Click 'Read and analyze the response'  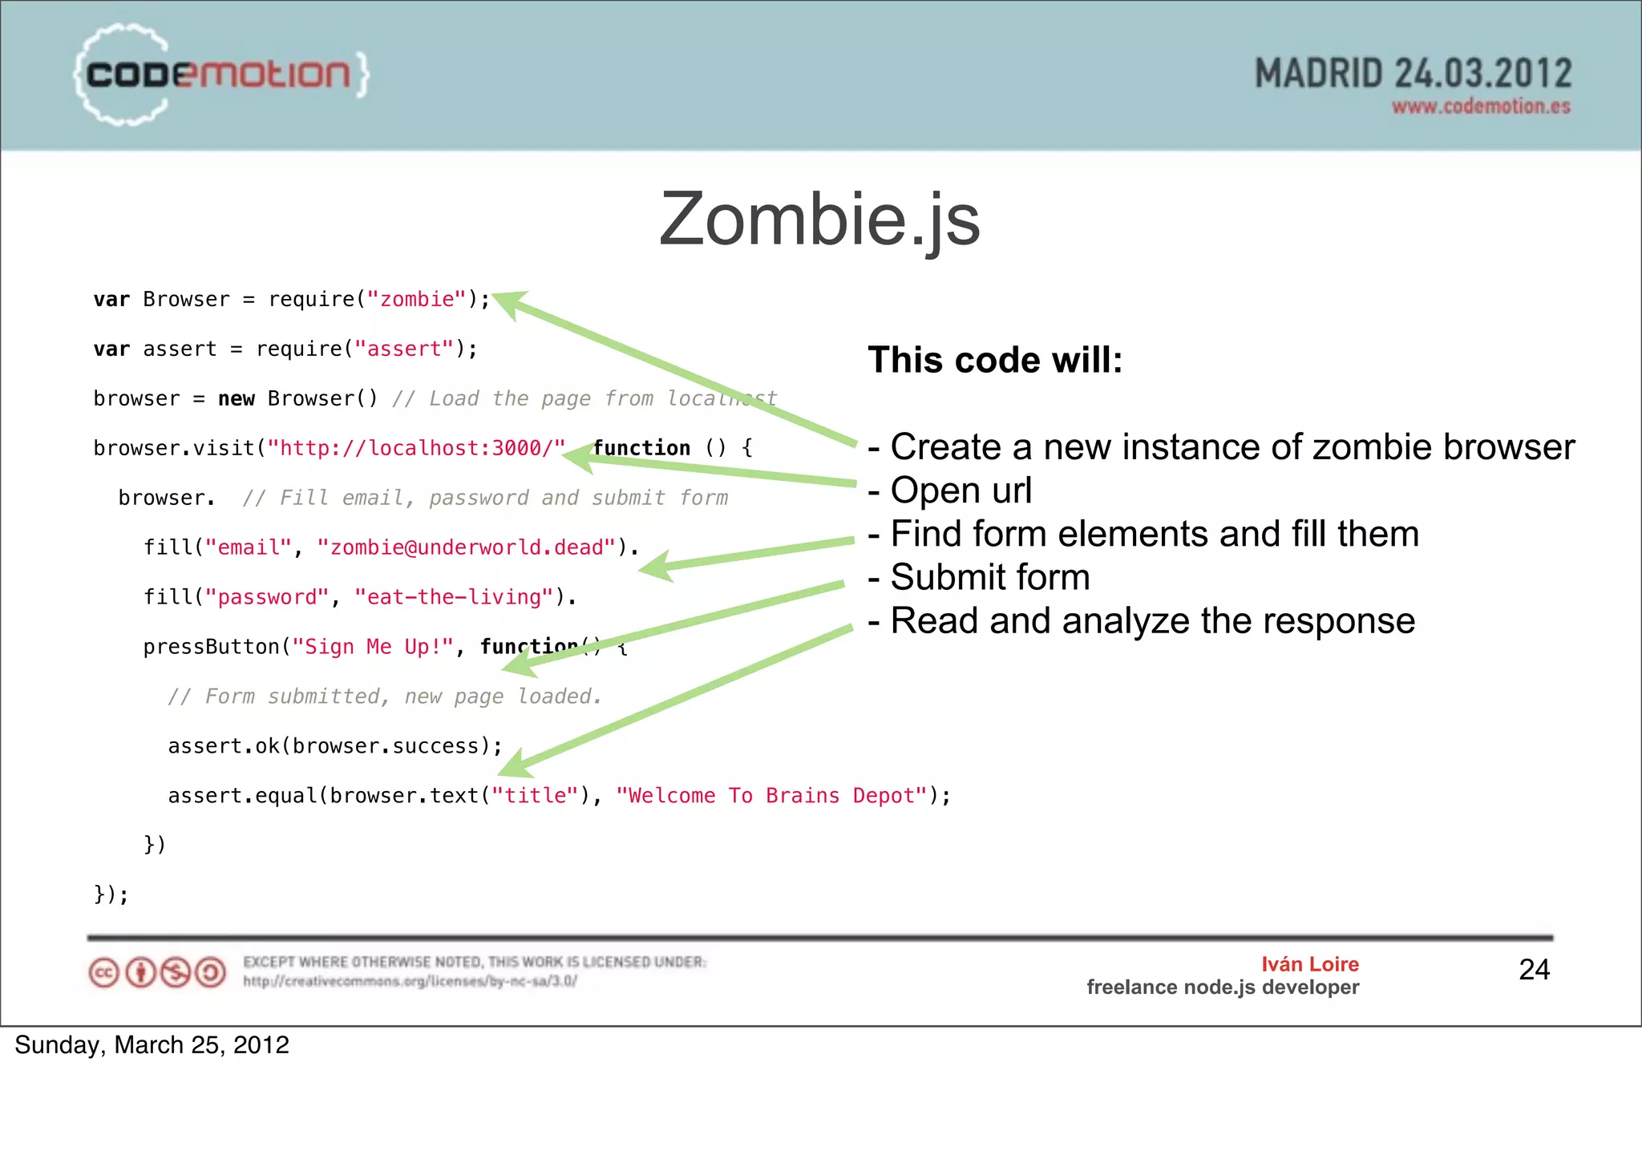(x=1142, y=621)
